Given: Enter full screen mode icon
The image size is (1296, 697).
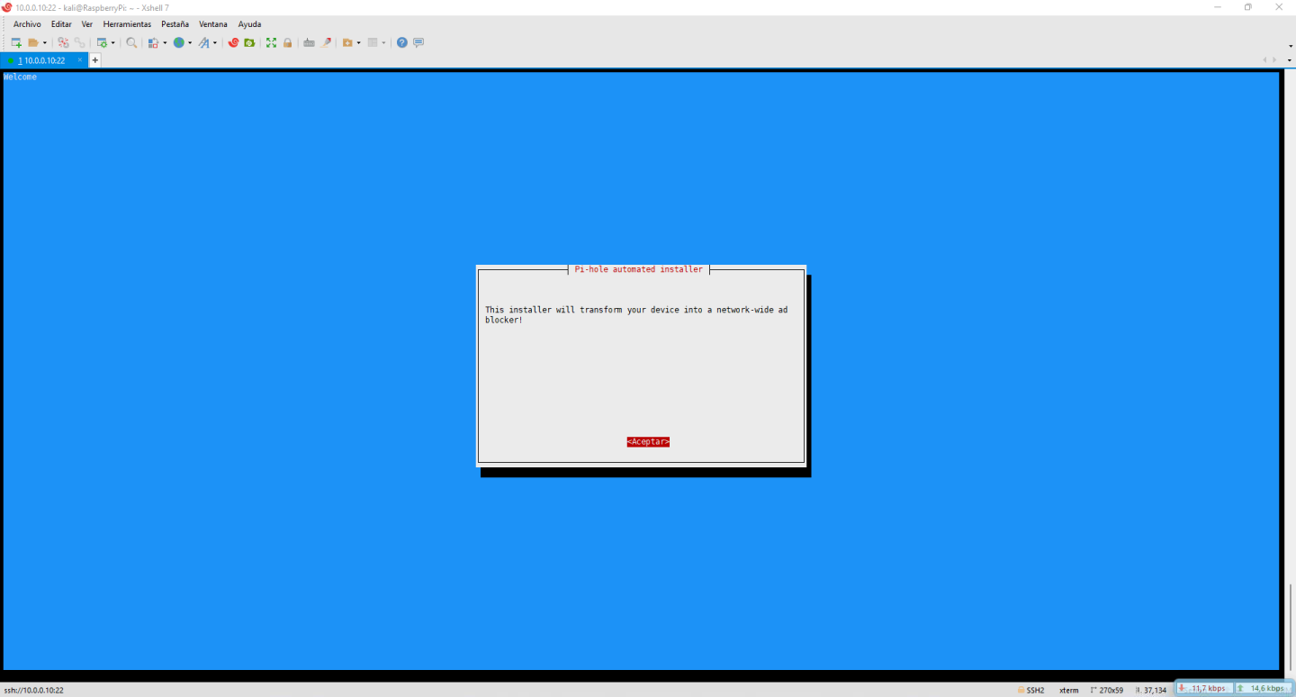Looking at the screenshot, I should [x=271, y=41].
